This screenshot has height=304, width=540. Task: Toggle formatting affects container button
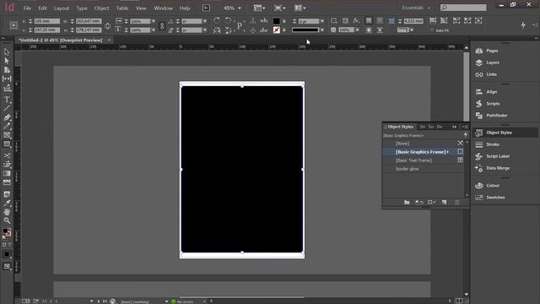pyautogui.click(x=4, y=245)
